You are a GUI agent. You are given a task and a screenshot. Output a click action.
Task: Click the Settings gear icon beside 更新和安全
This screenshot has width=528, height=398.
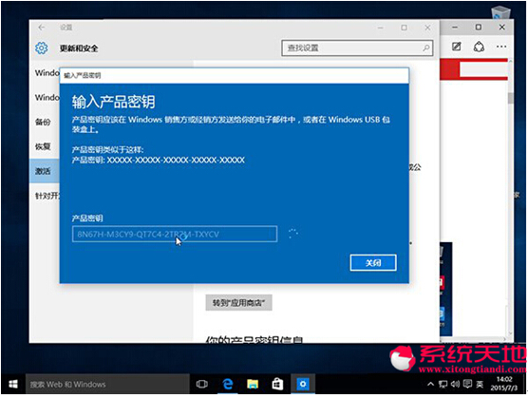click(x=42, y=48)
